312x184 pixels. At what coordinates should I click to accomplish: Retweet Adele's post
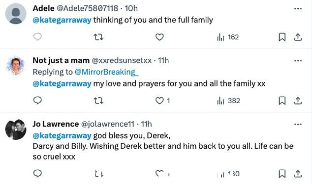(x=98, y=37)
